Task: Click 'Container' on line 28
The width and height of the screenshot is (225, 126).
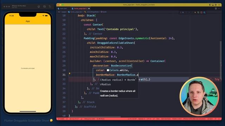Action: [157, 61]
